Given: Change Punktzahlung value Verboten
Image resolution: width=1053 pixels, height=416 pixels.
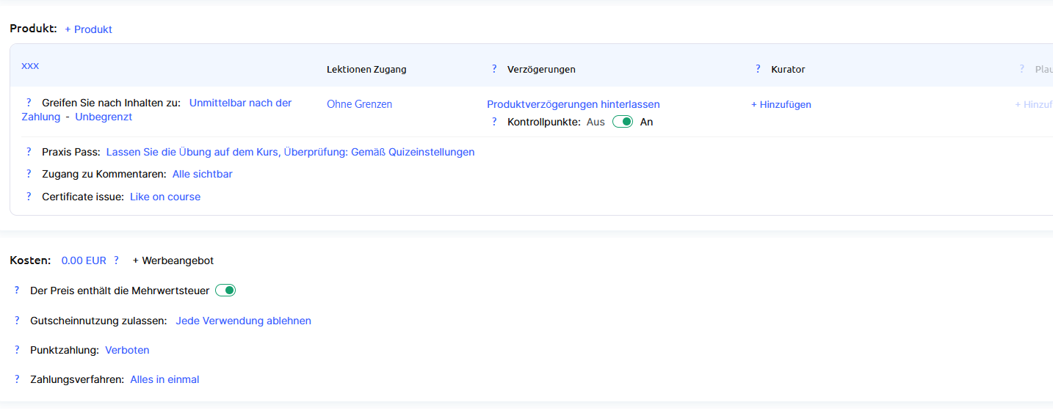Looking at the screenshot, I should click(x=127, y=350).
